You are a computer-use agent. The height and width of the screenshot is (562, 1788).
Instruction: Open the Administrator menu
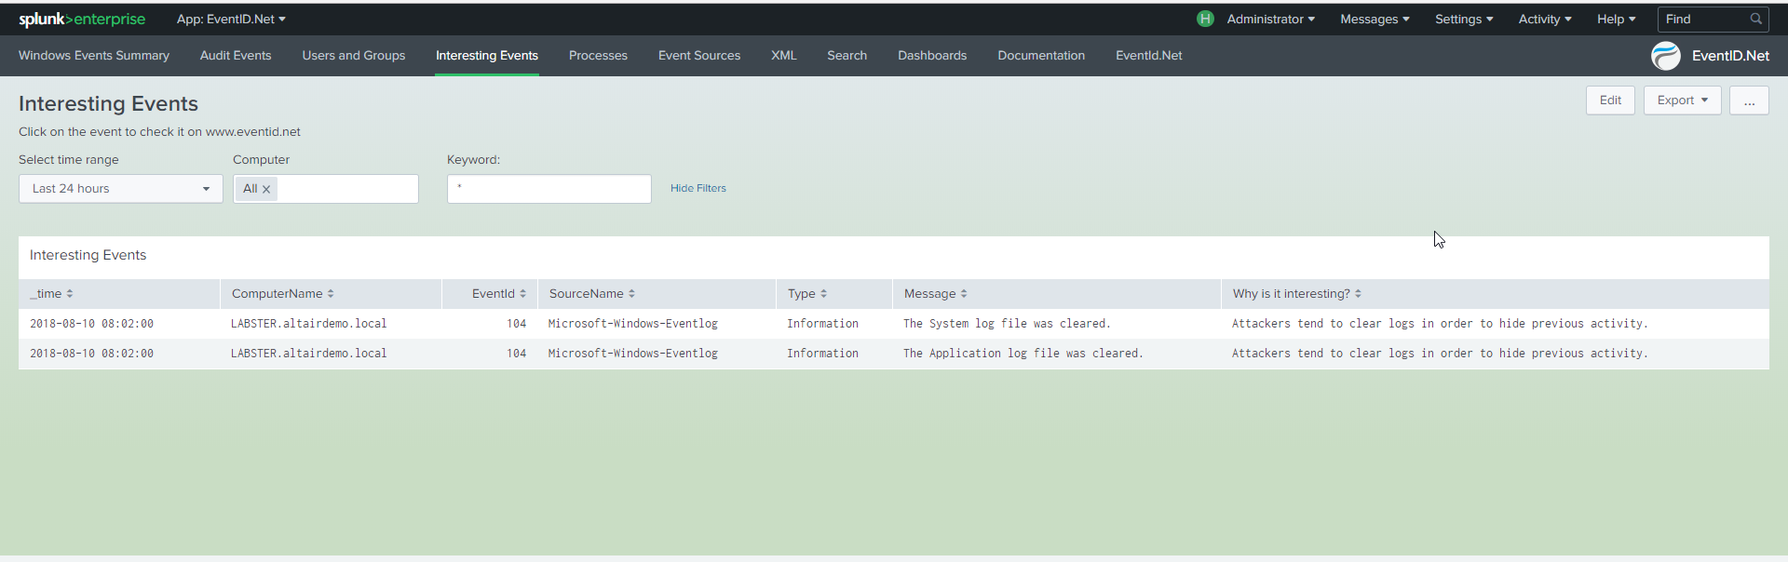pyautogui.click(x=1270, y=19)
